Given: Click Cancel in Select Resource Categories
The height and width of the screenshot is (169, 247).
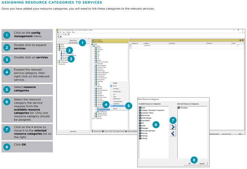Looking at the screenshot, I should pyautogui.click(x=202, y=163).
